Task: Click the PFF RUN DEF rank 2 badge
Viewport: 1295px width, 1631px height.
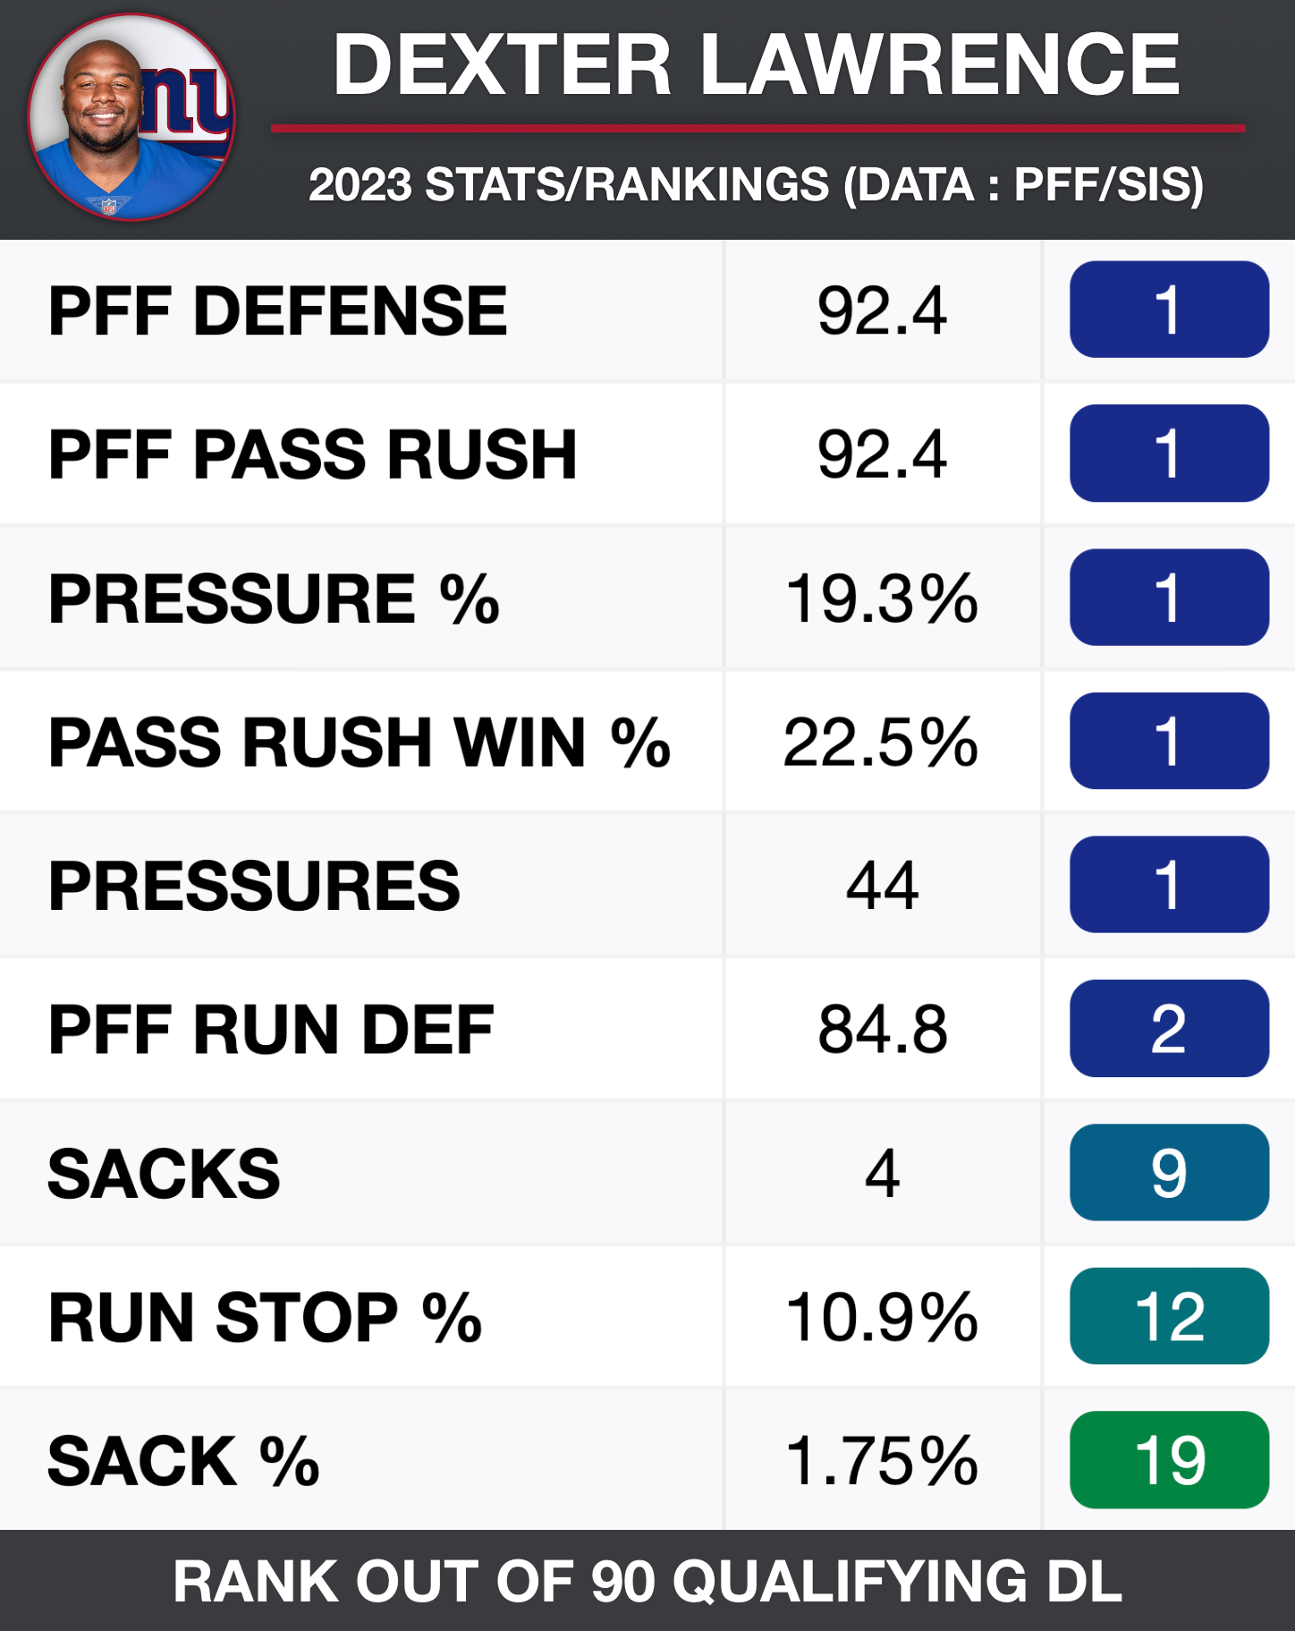Action: (1169, 1029)
